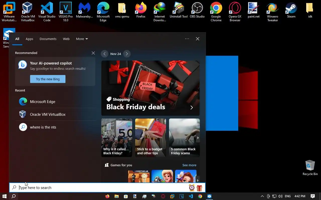Open the notification center icon
The image size is (321, 200).
click(x=313, y=196)
